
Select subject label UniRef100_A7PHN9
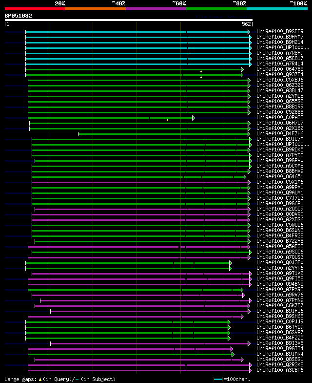tap(280, 300)
